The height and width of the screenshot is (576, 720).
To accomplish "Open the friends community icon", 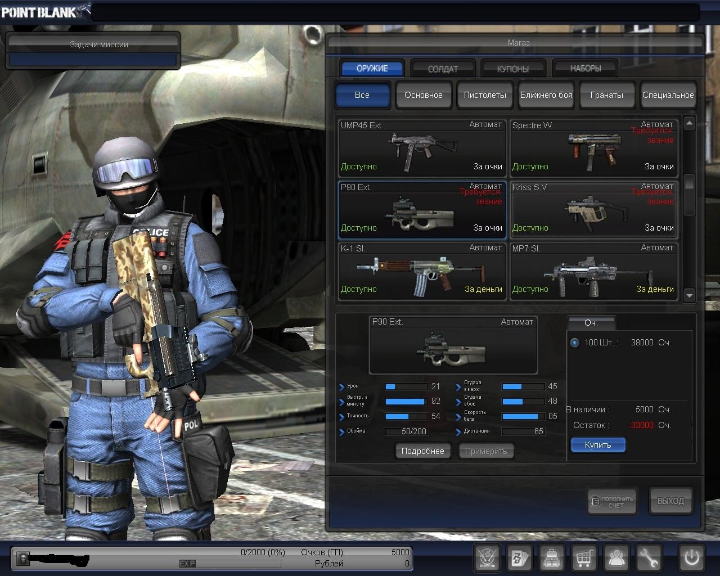I will (x=617, y=558).
